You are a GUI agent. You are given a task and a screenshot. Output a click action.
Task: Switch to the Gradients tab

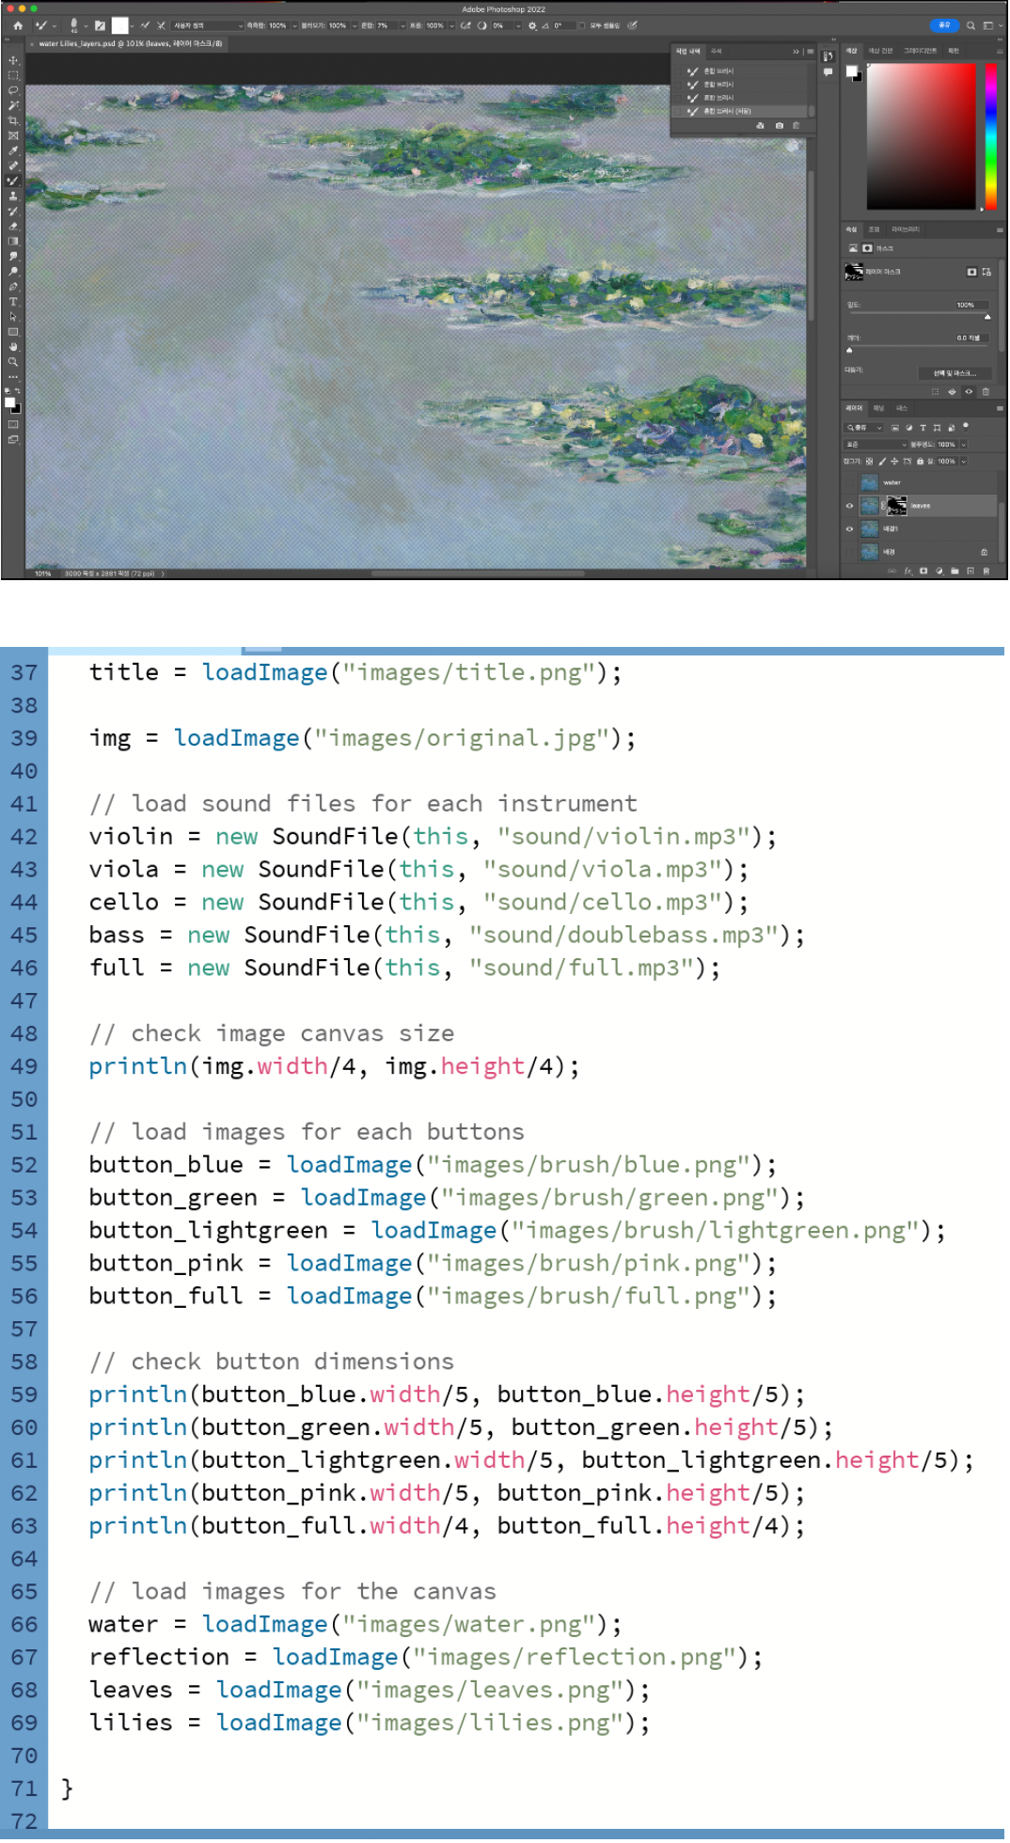[x=920, y=51]
